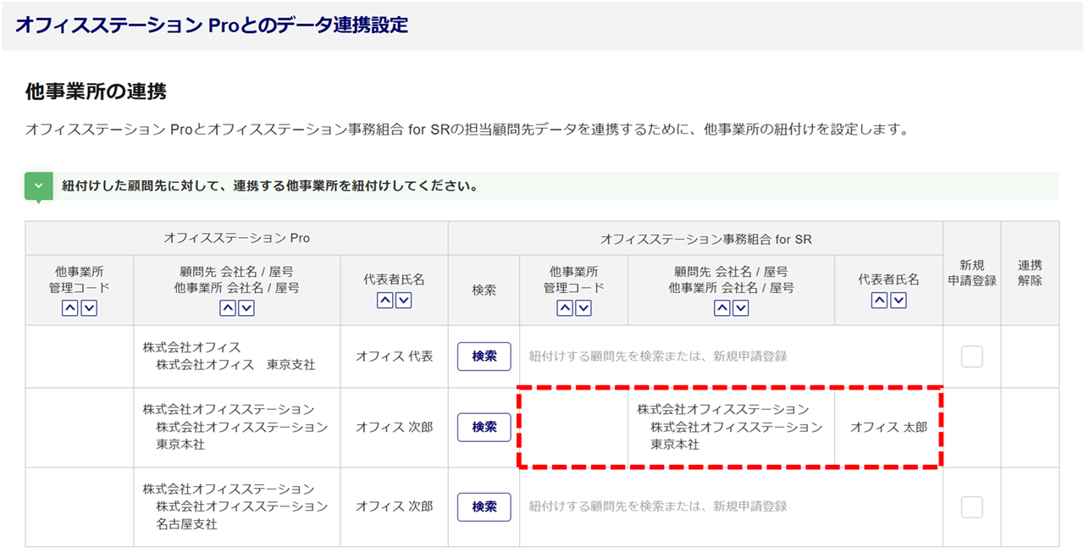Check 新規申請登録 box for 名古屋支社 row
This screenshot has height=553, width=1084.
(x=972, y=506)
